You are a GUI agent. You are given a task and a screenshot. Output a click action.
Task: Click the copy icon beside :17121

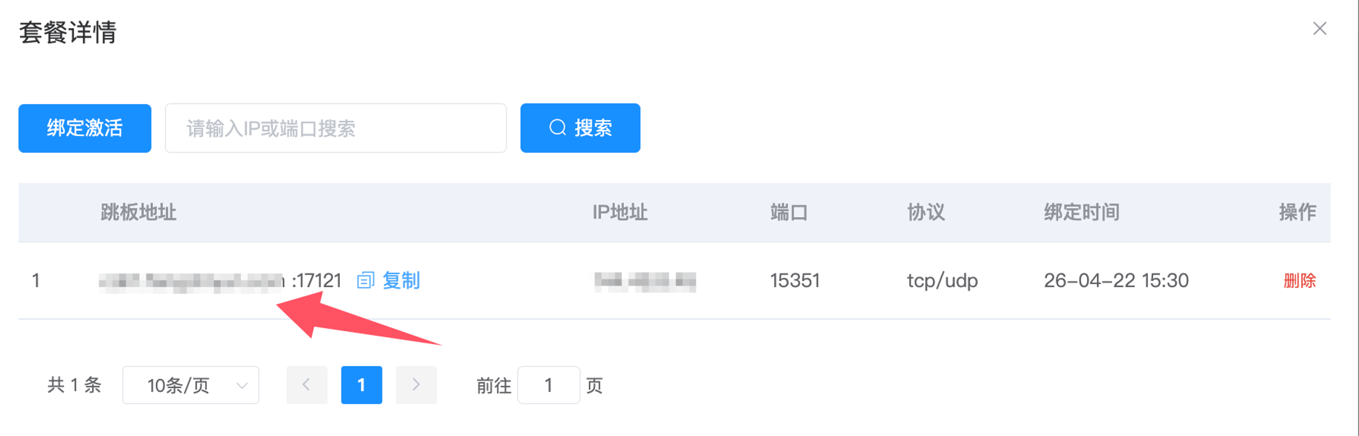[366, 280]
